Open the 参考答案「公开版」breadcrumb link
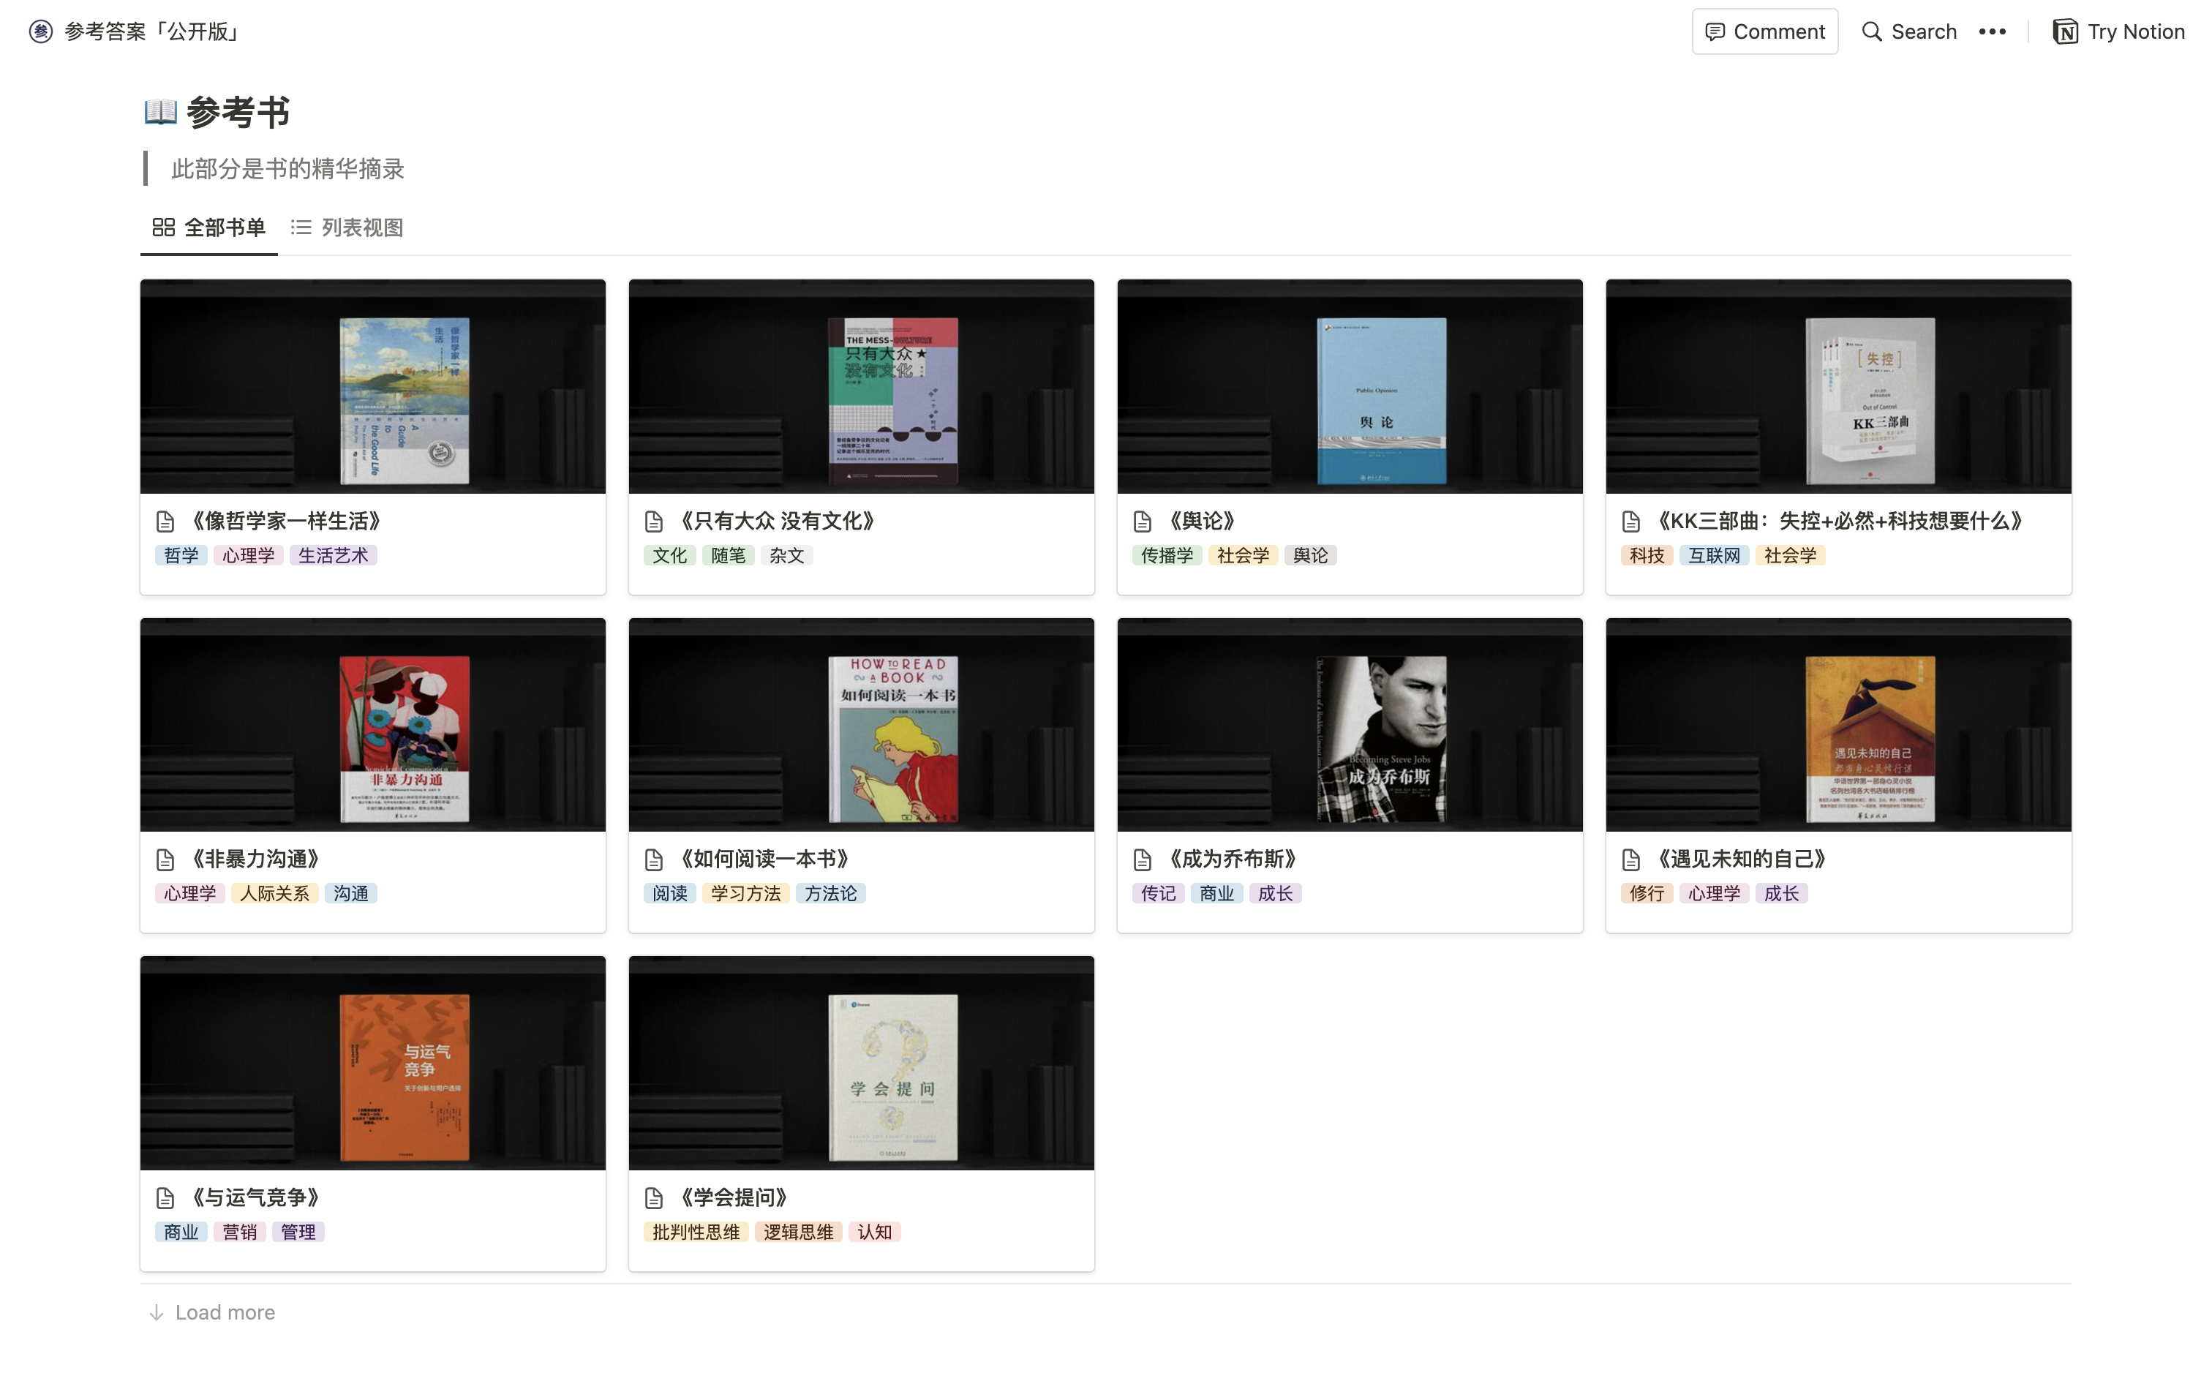Screen dimensions: 2212x1381 click(151, 32)
